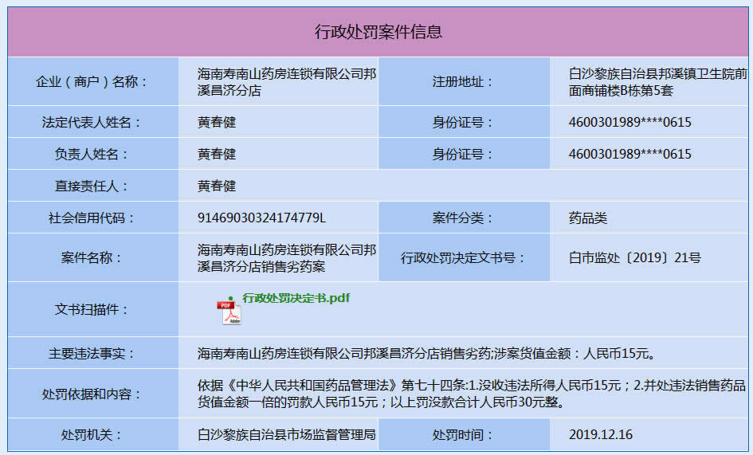Image resolution: width=753 pixels, height=455 pixels.
Task: Click the penalty date 2019.12.16
Action: [601, 434]
